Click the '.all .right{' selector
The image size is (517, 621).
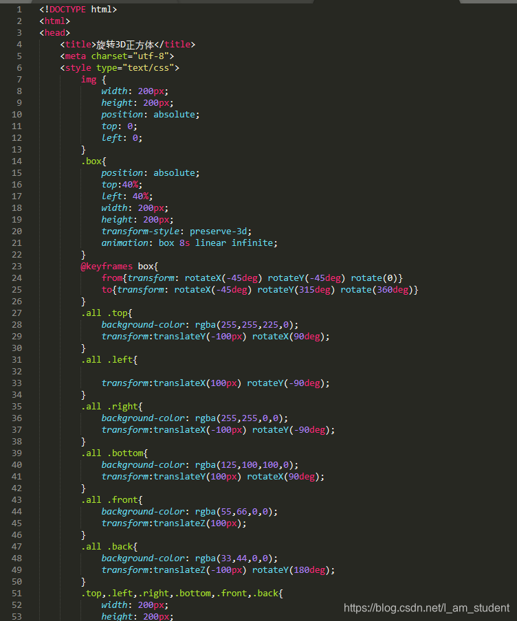click(112, 407)
